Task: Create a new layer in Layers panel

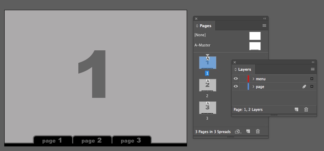Action: click(296, 109)
